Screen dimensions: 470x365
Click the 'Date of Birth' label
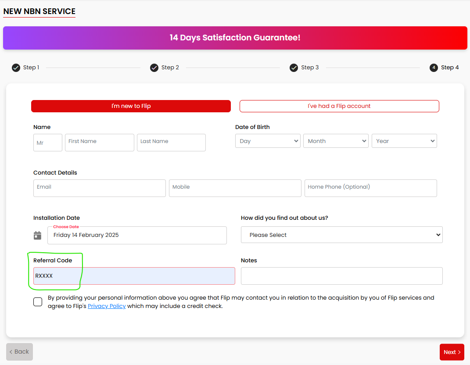[x=252, y=127]
